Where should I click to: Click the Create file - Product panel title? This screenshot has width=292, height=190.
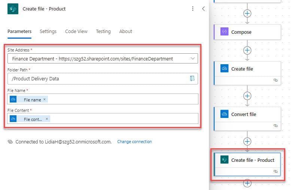[x=44, y=9]
